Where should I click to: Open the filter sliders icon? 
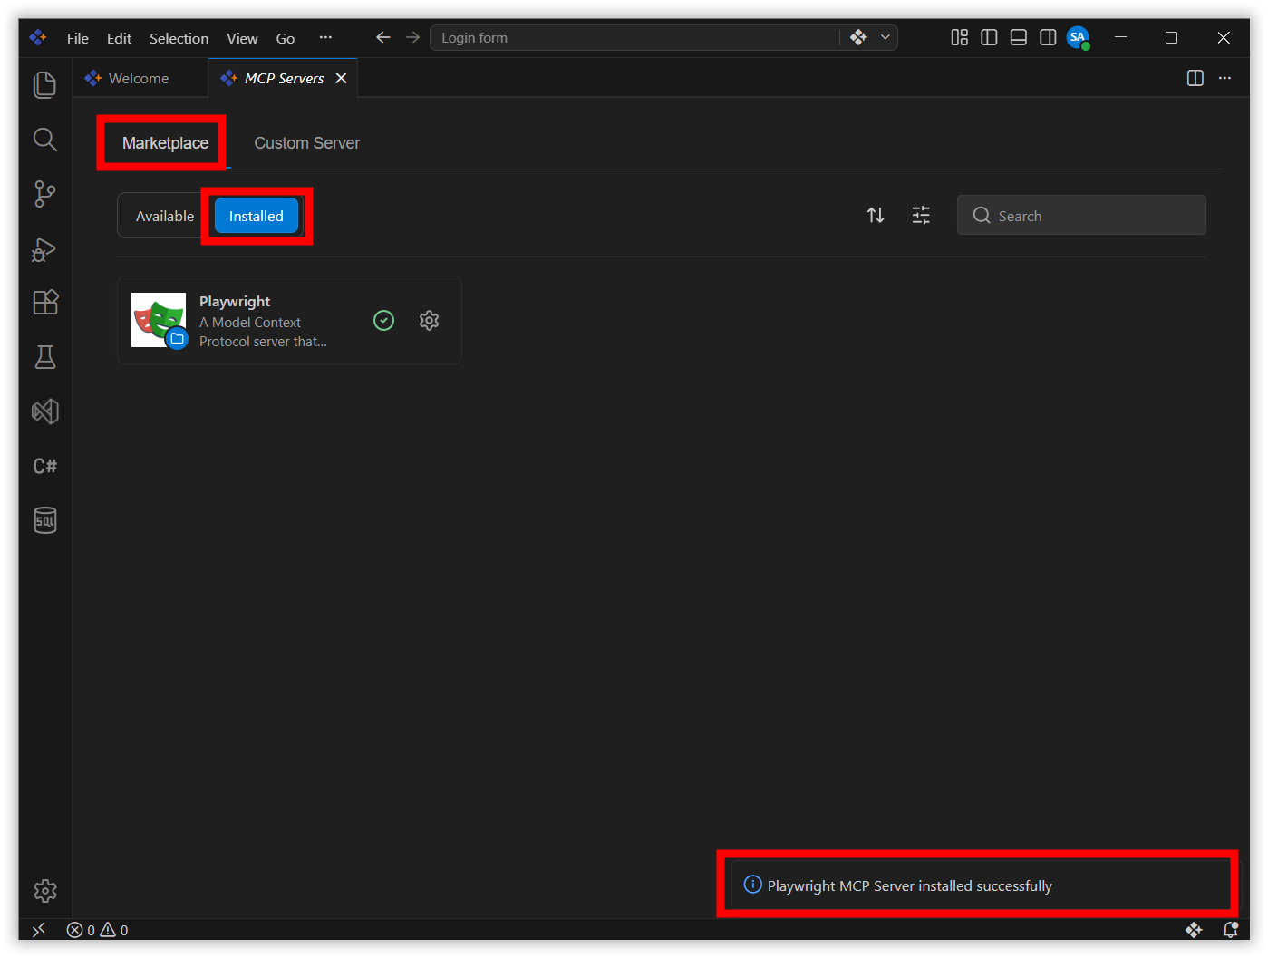coord(921,215)
